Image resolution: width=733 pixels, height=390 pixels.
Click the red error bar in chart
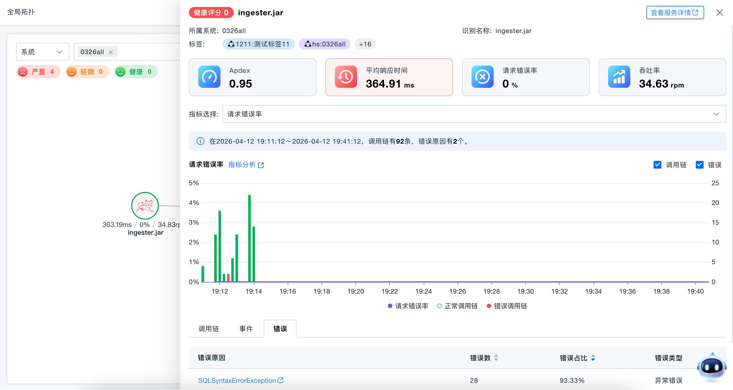(228, 278)
